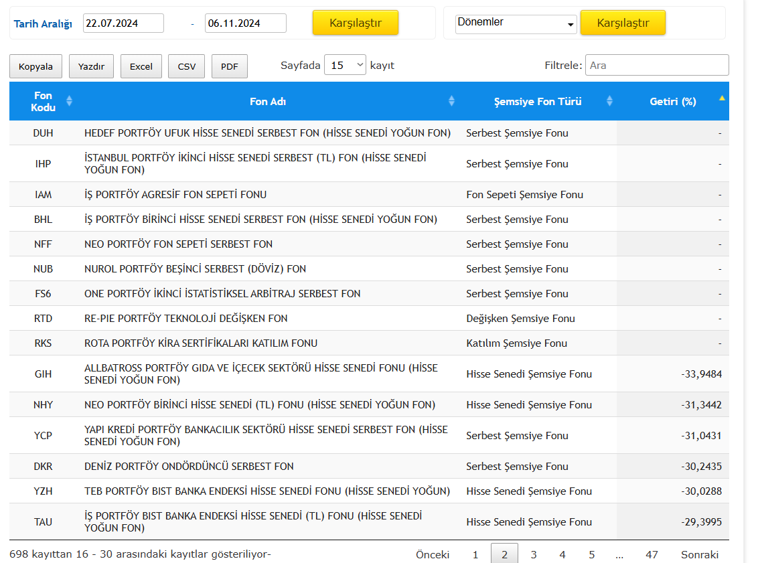Click fund code FS6
The image size is (758, 563).
pos(43,294)
